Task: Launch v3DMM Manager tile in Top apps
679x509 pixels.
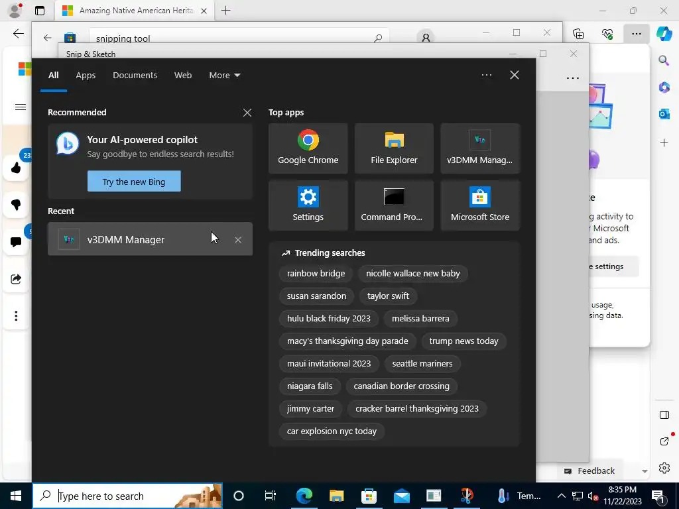Action: click(x=480, y=148)
